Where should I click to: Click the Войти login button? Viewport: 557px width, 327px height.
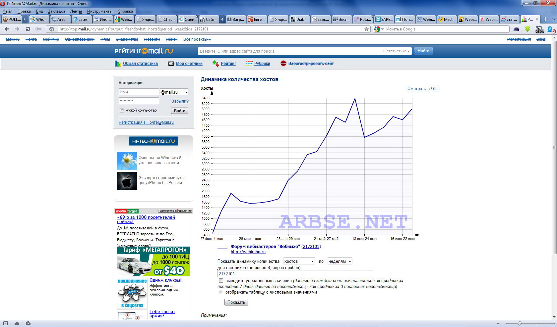(180, 111)
